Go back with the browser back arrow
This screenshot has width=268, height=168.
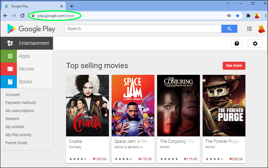point(5,16)
